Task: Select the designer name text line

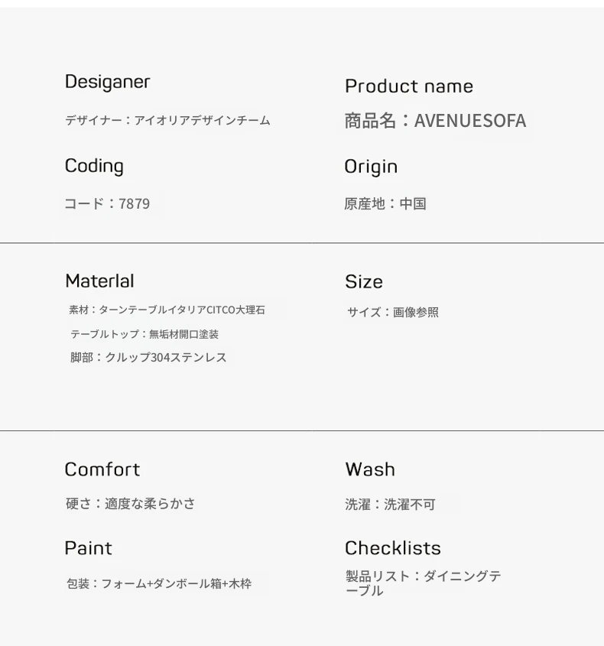Action: pyautogui.click(x=167, y=120)
